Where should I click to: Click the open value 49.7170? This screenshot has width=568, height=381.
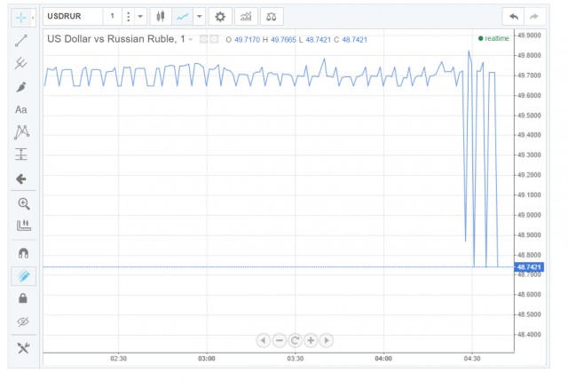pyautogui.click(x=247, y=40)
